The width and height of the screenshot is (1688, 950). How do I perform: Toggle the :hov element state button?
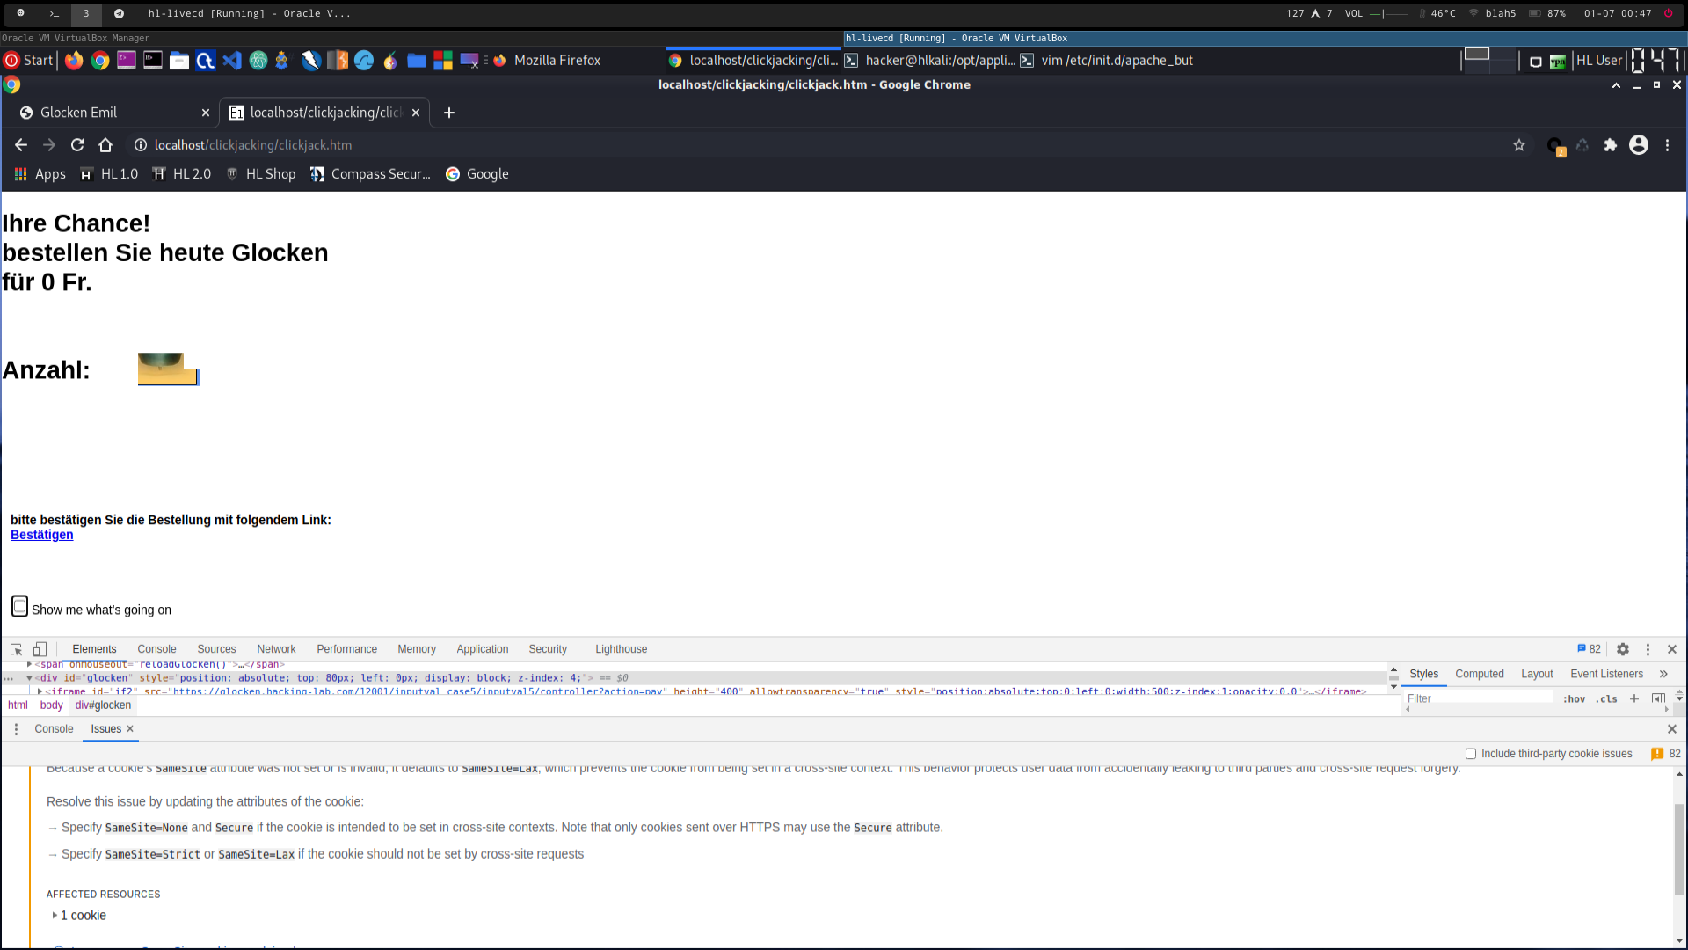tap(1574, 698)
